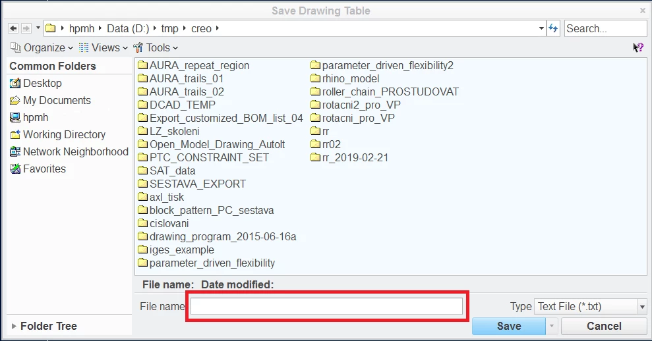Select Data (D:) in the path breadcrumb
The height and width of the screenshot is (341, 652).
click(x=128, y=28)
